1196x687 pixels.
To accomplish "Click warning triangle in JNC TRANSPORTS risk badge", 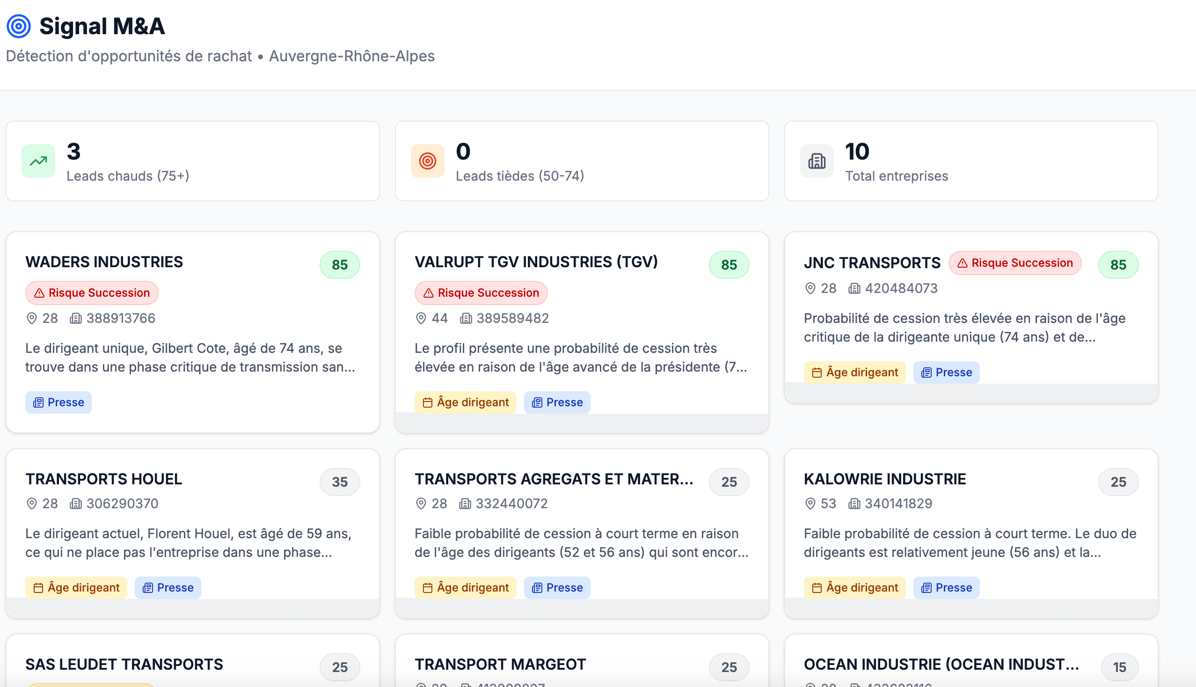I will click(962, 263).
